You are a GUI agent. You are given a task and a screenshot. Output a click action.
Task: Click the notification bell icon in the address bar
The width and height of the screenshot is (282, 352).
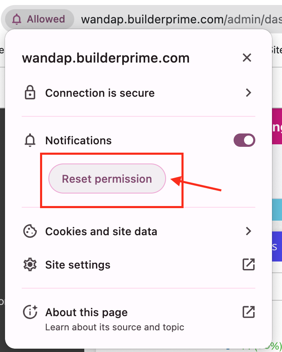point(17,19)
